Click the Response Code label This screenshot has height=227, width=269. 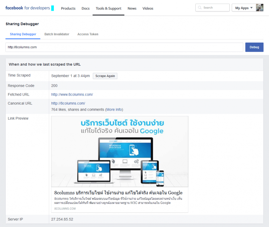click(x=21, y=86)
